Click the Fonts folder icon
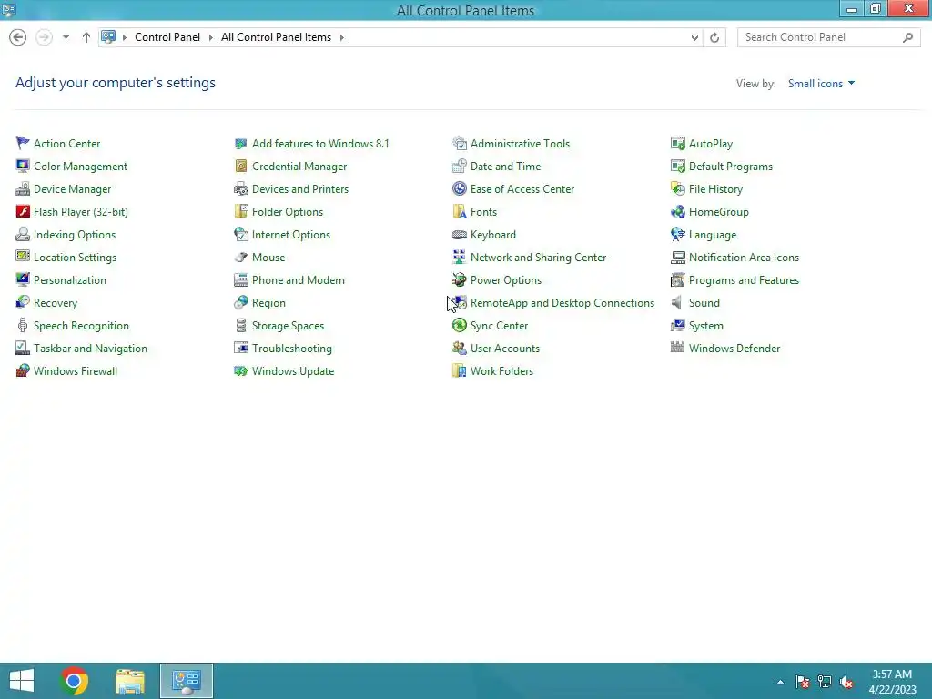Image resolution: width=932 pixels, height=699 pixels. click(460, 211)
